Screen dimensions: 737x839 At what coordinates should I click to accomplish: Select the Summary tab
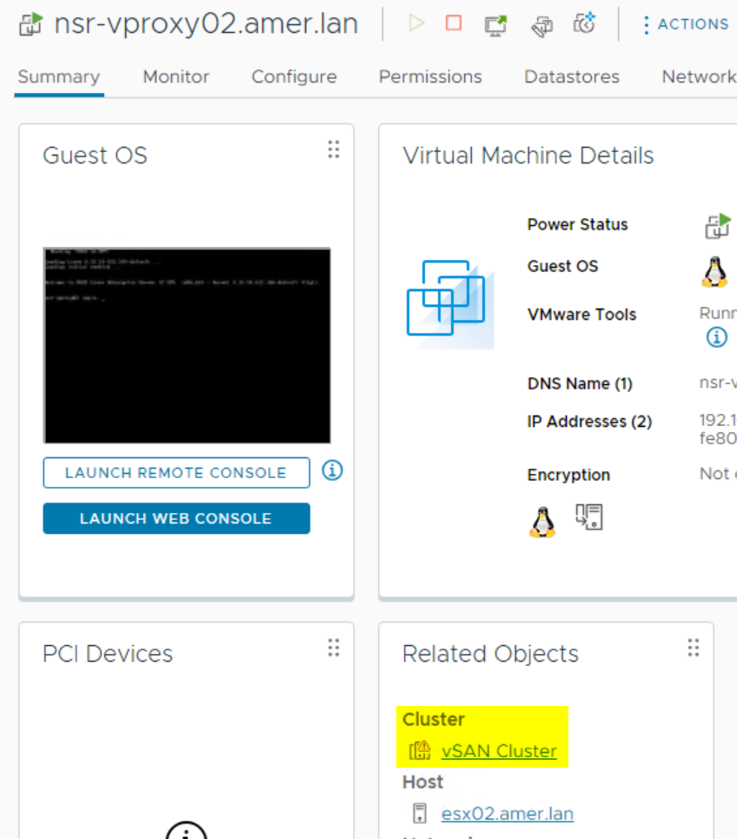(59, 77)
